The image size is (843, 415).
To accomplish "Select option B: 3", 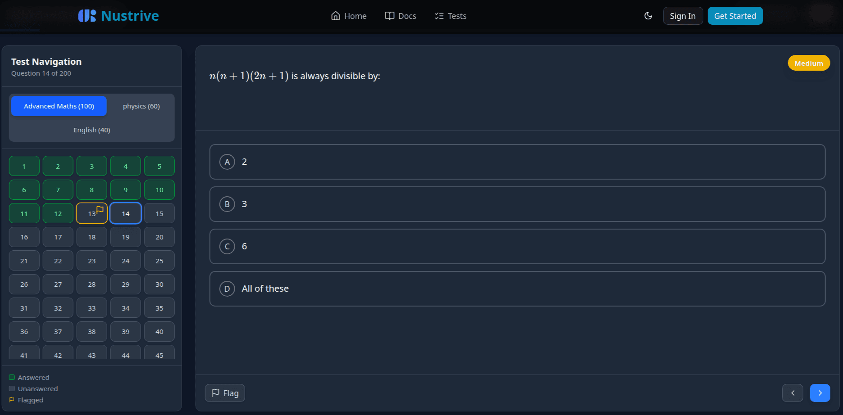I will (517, 204).
